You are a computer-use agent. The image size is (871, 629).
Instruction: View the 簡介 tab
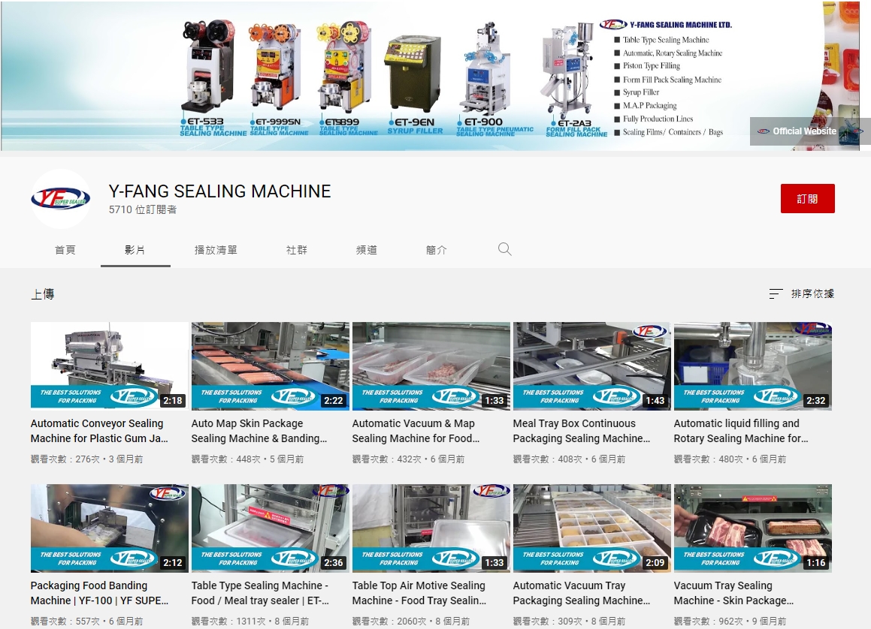point(436,250)
